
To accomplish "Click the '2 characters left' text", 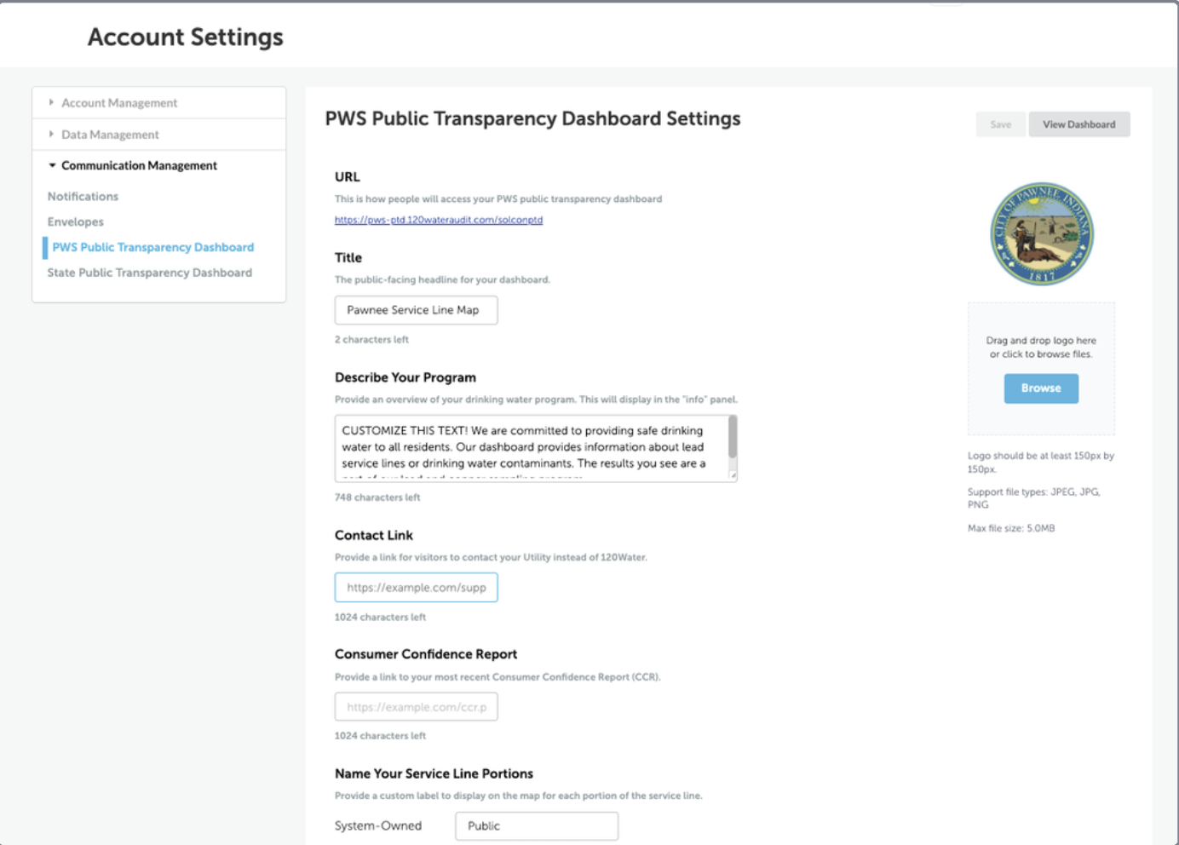I will [371, 339].
